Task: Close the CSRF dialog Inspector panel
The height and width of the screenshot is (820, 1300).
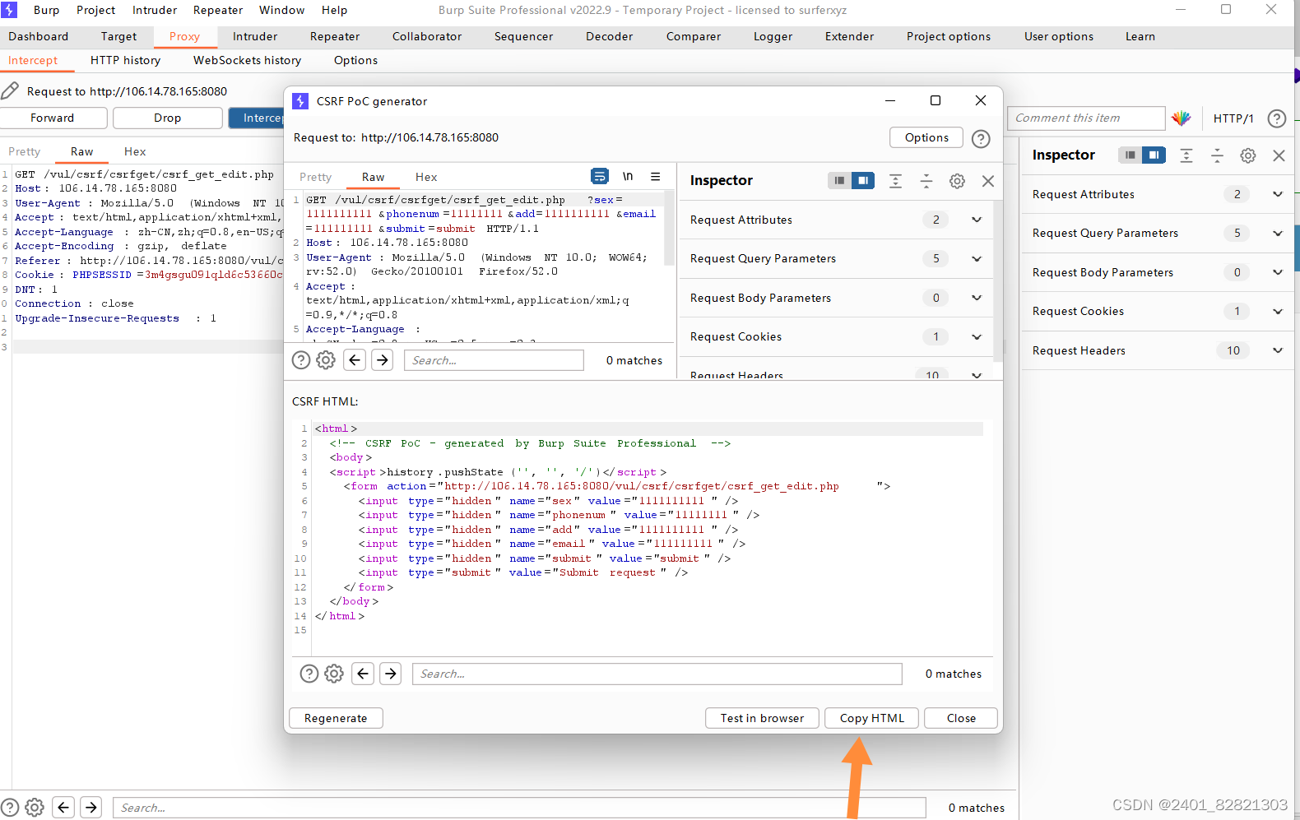Action: (x=988, y=181)
